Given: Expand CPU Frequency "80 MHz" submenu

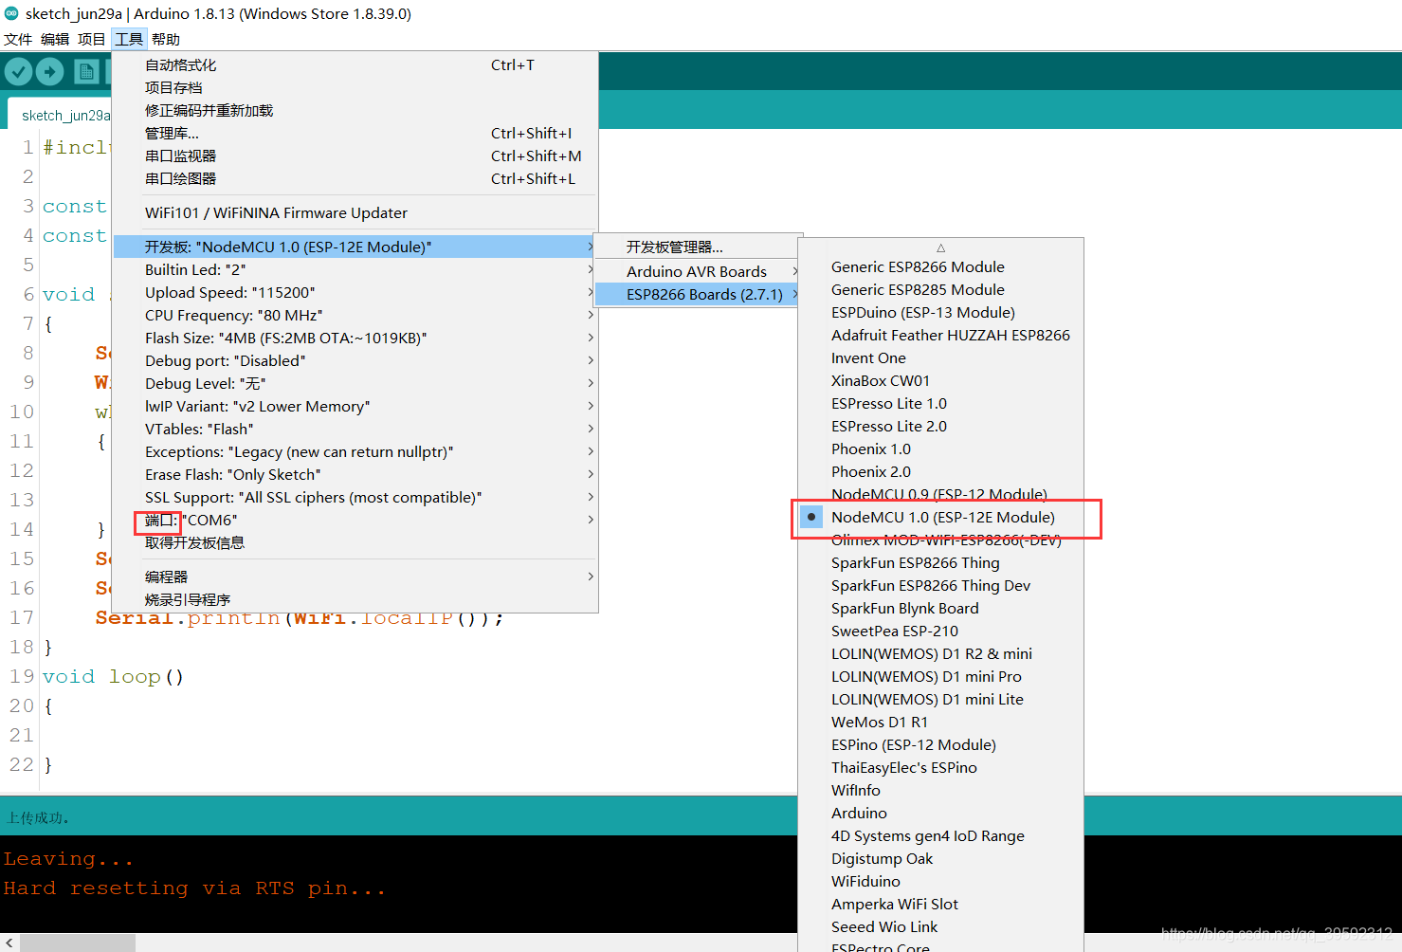Looking at the screenshot, I should coord(355,315).
